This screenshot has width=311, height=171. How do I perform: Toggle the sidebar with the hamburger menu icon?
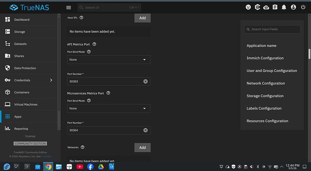pos(69,8)
